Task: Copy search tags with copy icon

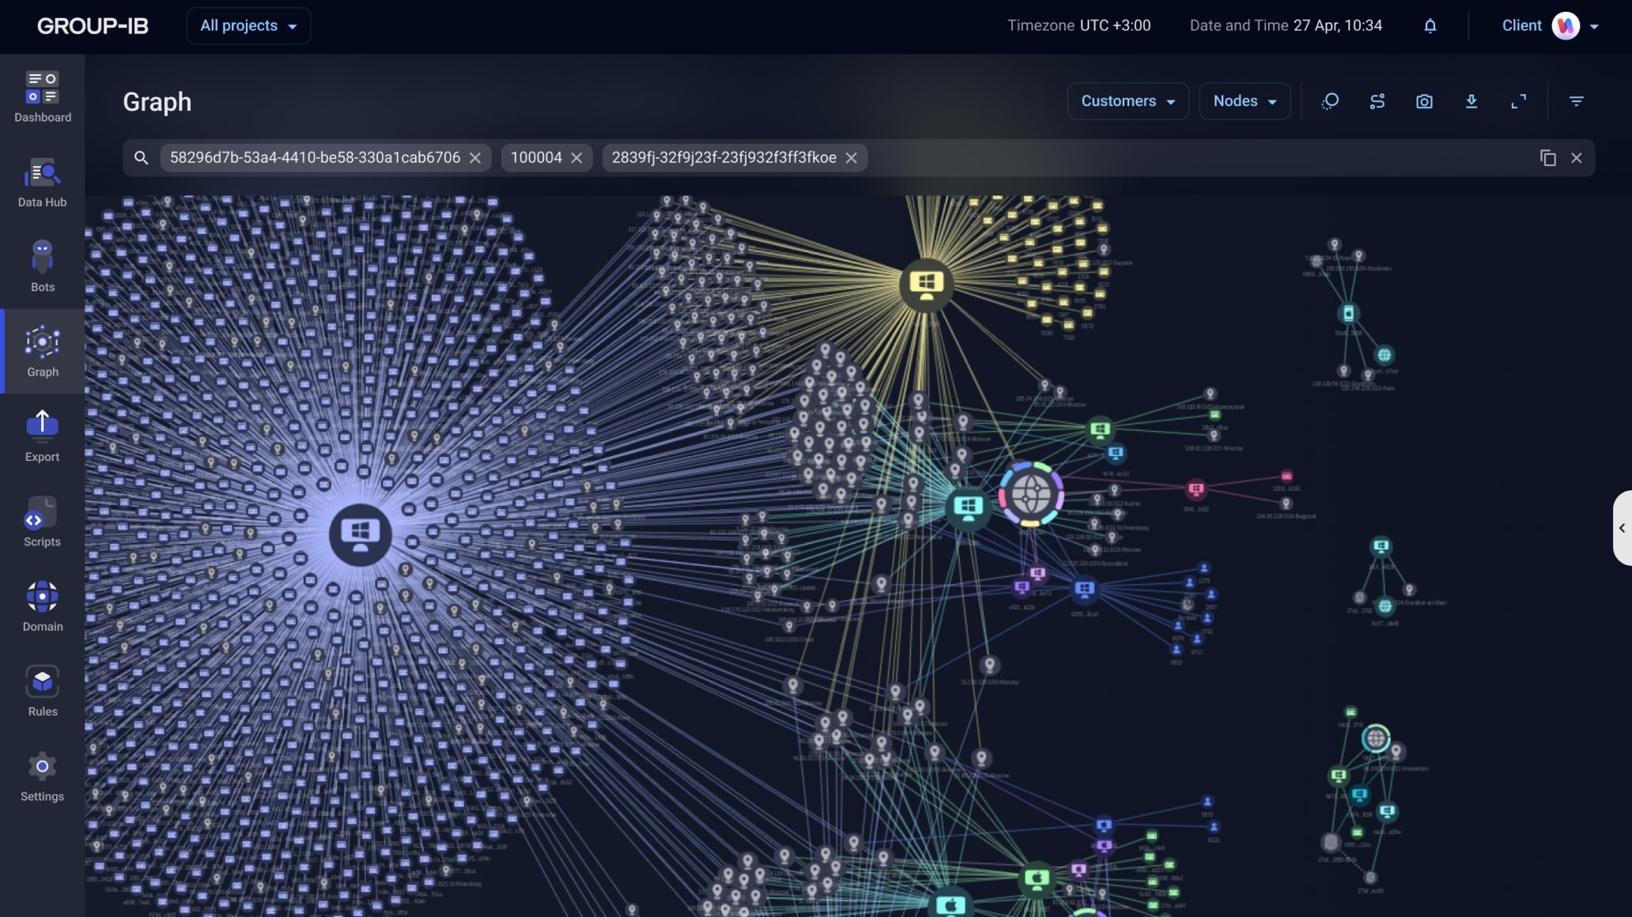Action: point(1547,158)
